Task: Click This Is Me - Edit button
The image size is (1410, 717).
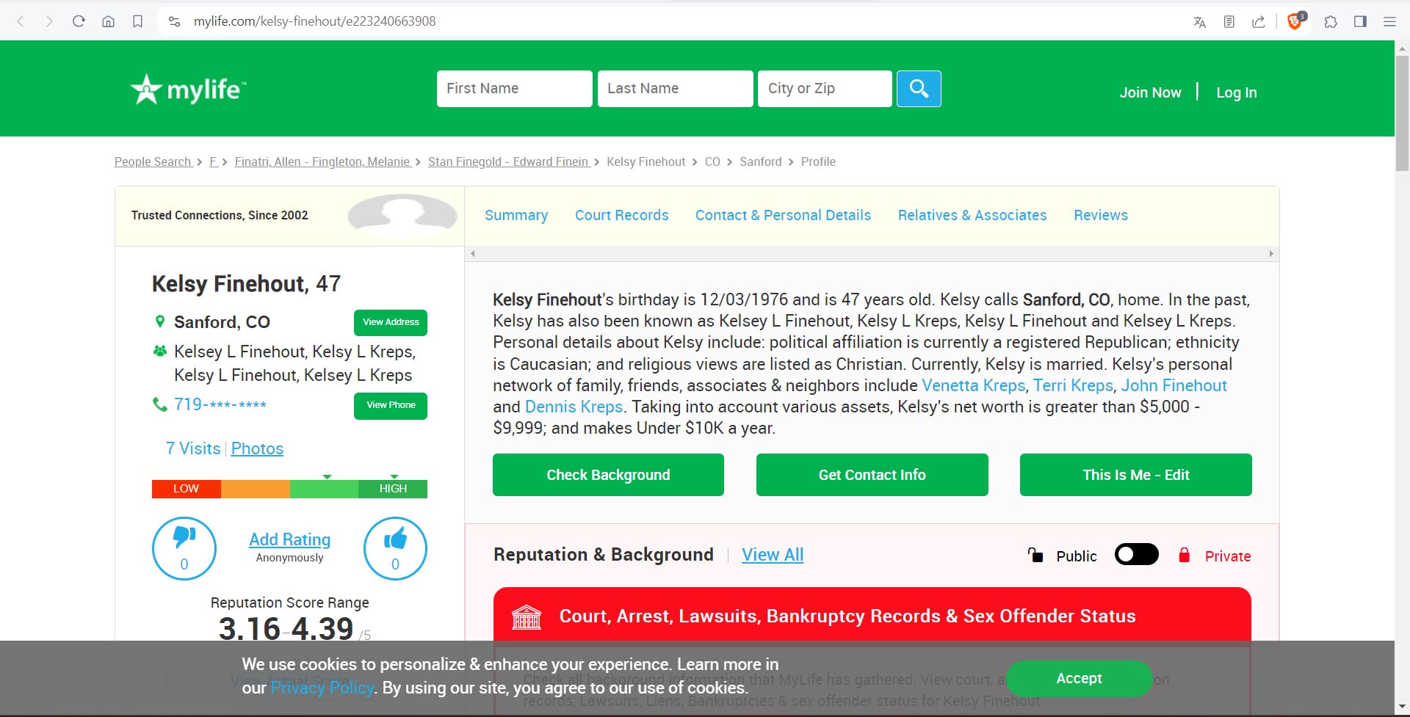Action: pos(1136,475)
